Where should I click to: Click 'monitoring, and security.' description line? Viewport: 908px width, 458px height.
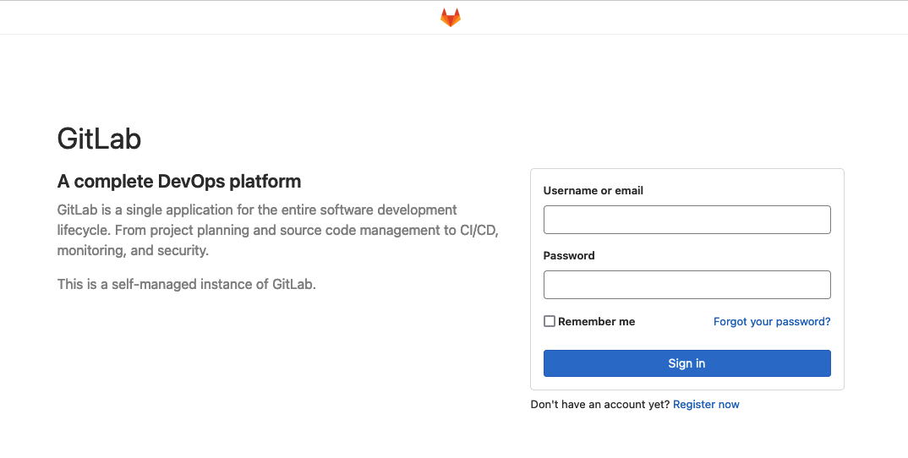pos(133,250)
